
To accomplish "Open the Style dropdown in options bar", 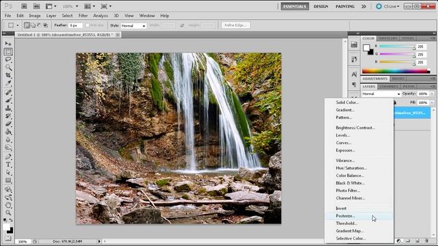I will [134, 26].
